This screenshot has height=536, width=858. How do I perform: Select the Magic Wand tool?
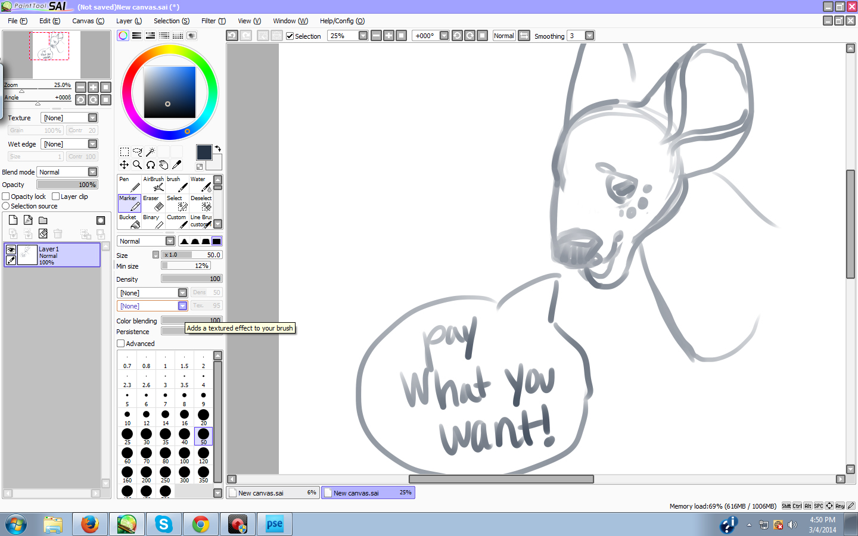[150, 152]
